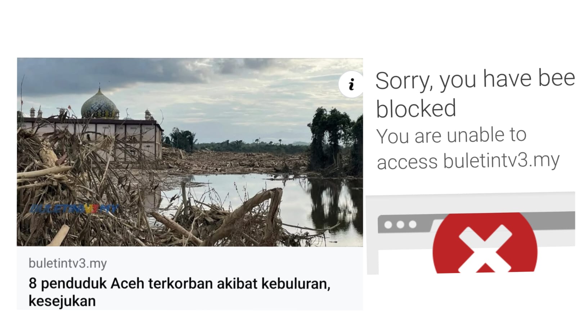Image resolution: width=576 pixels, height=323 pixels.
Task: Click buletintv3.my in the blocked message
Action: pyautogui.click(x=501, y=161)
